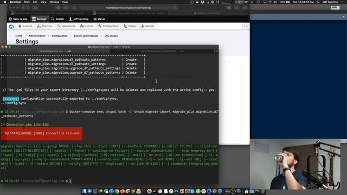Click the Dropbox menu bar icon

click(x=202, y=2)
